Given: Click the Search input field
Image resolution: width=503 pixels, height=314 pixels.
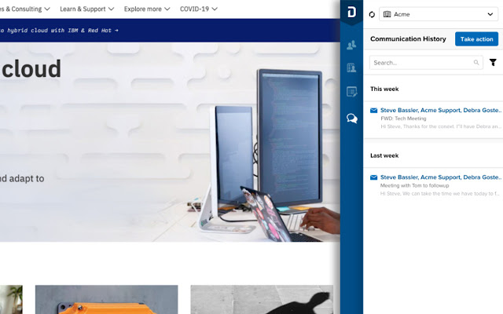Looking at the screenshot, I should pyautogui.click(x=426, y=63).
